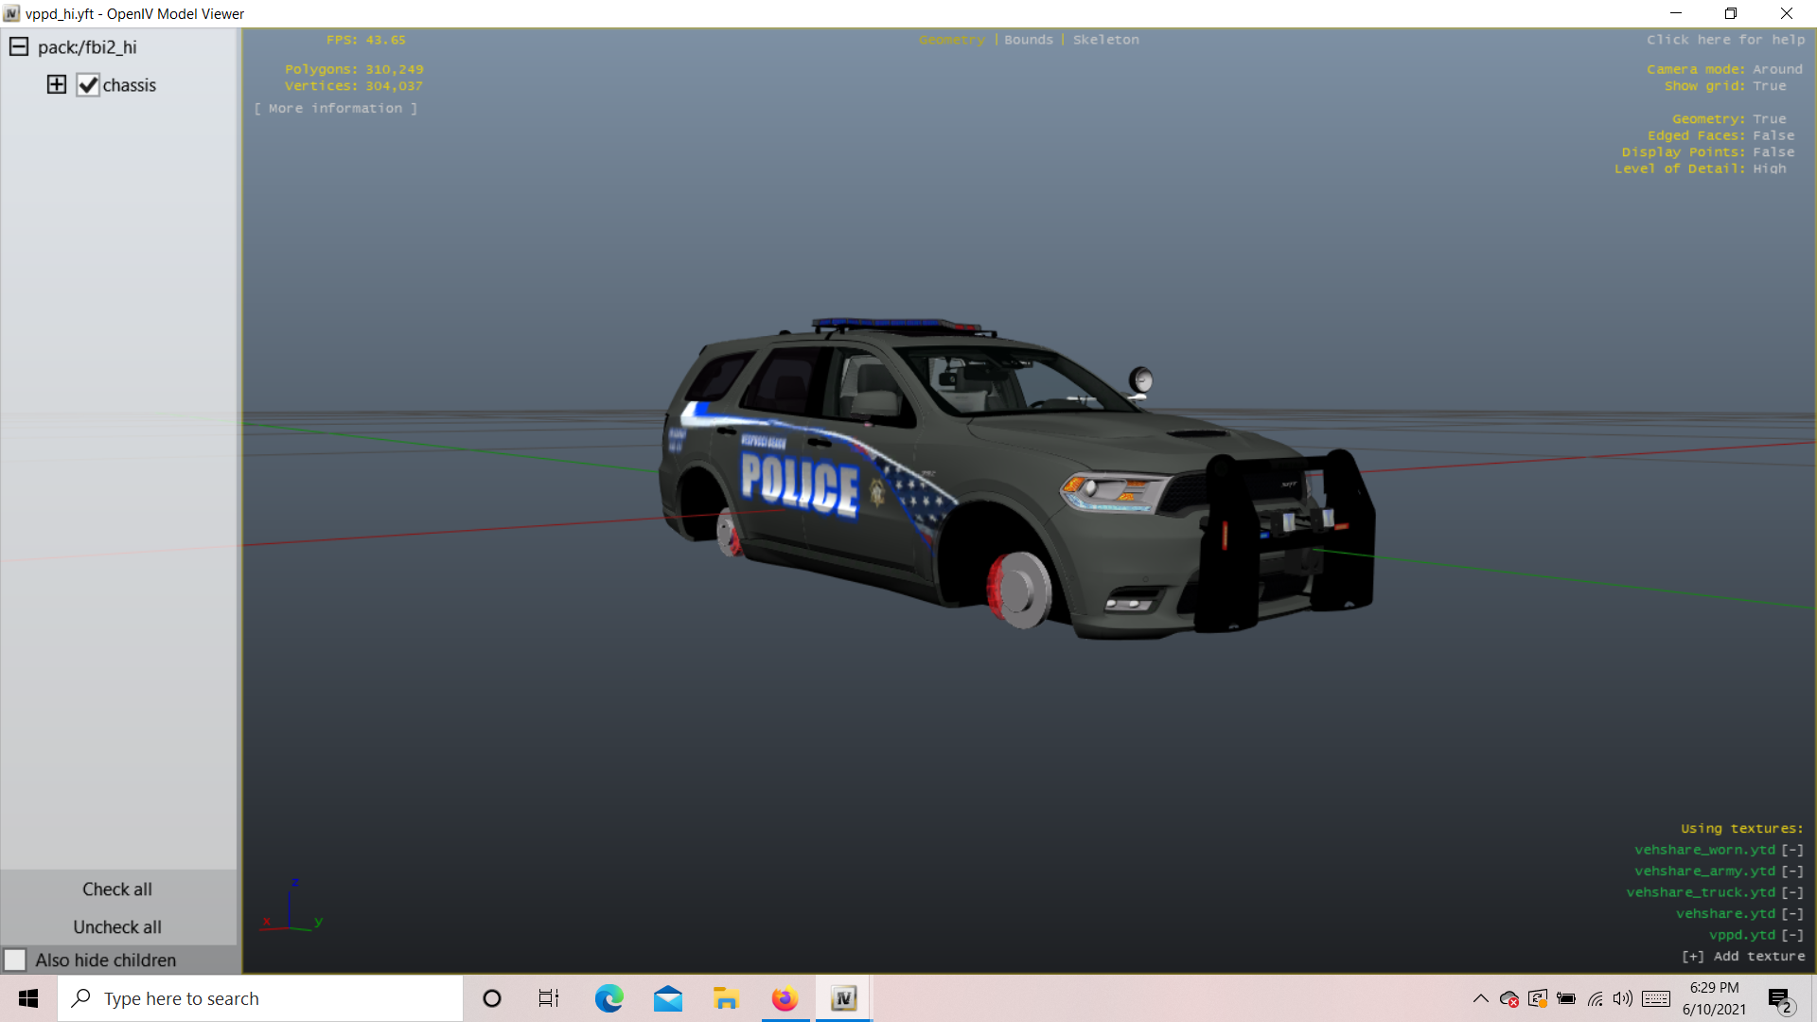Viewport: 1817px width, 1022px height.
Task: Enable Also hide children checkbox
Action: pyautogui.click(x=15, y=960)
